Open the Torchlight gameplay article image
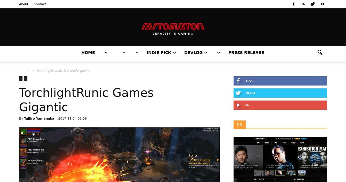This screenshot has width=346, height=182. [119, 155]
